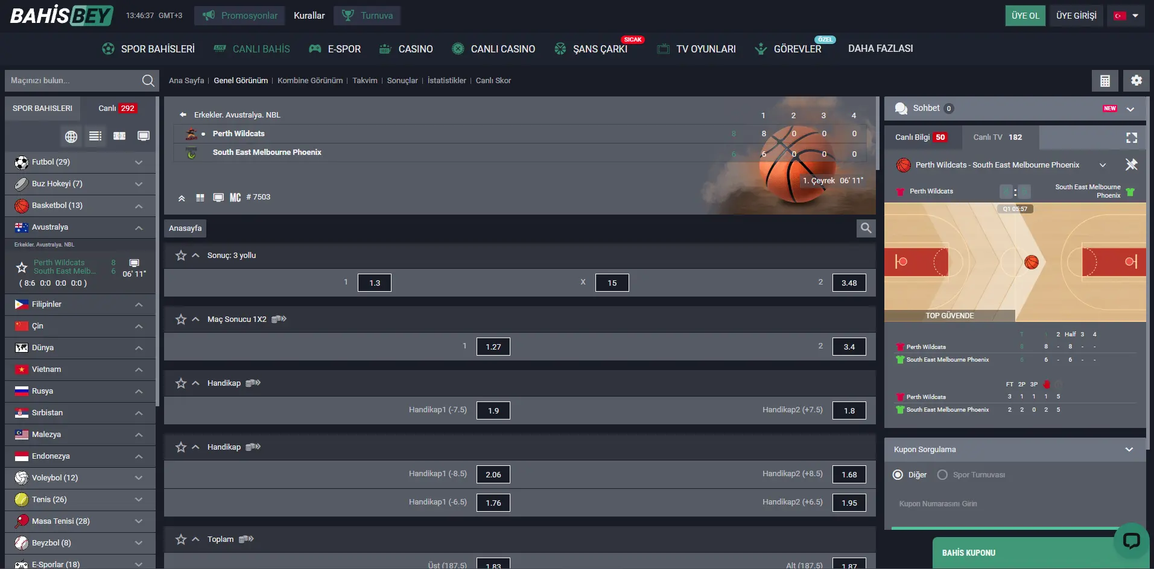This screenshot has width=1154, height=569.
Task: Select the Diğer radio button
Action: click(898, 475)
